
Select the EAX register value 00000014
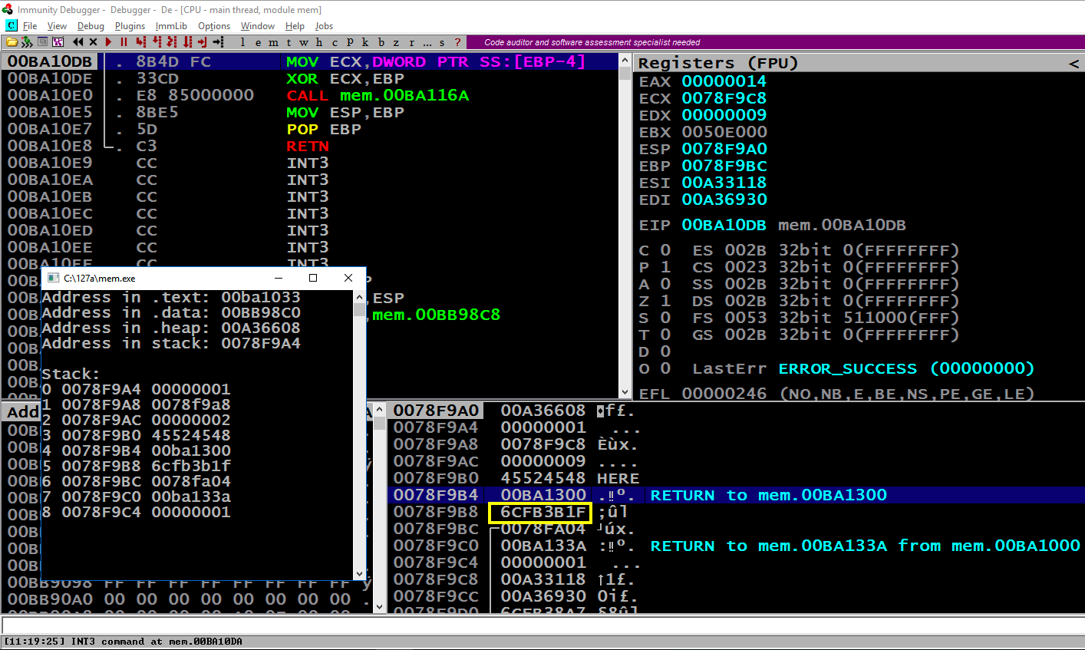click(x=724, y=81)
